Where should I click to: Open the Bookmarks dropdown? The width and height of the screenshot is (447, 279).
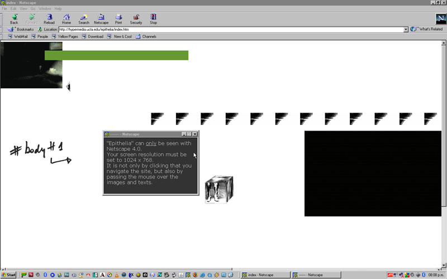pos(22,29)
